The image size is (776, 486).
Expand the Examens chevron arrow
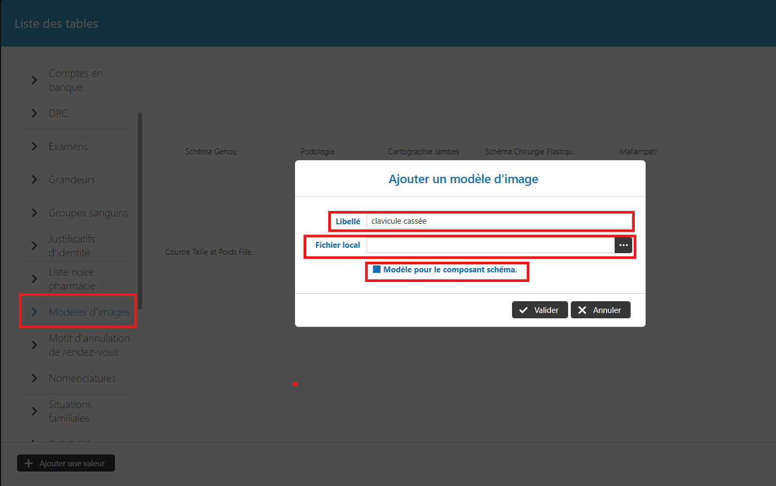pos(34,146)
